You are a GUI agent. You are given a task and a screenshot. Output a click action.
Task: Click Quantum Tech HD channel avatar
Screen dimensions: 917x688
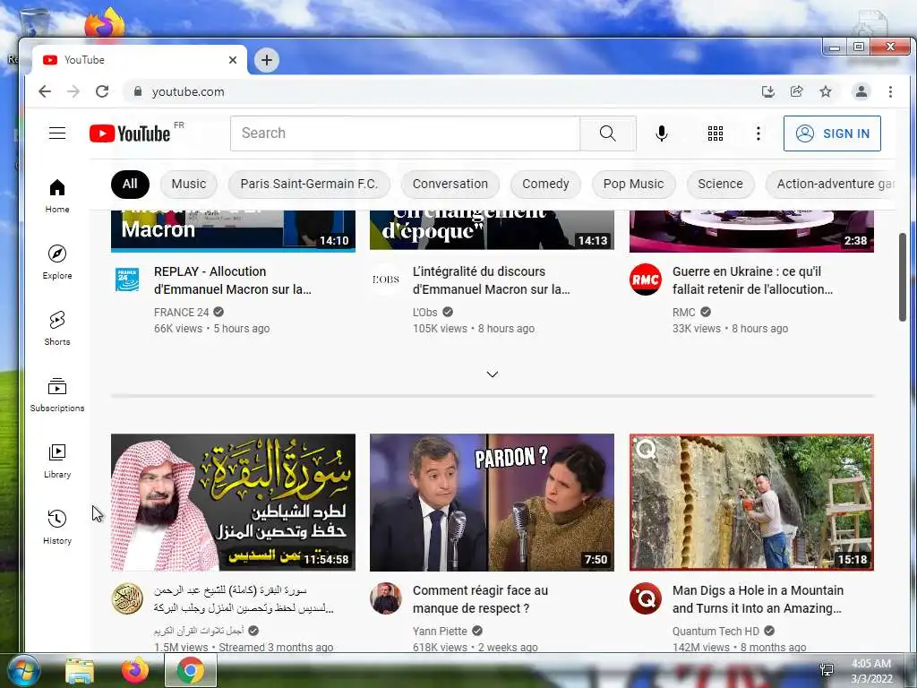coord(645,598)
